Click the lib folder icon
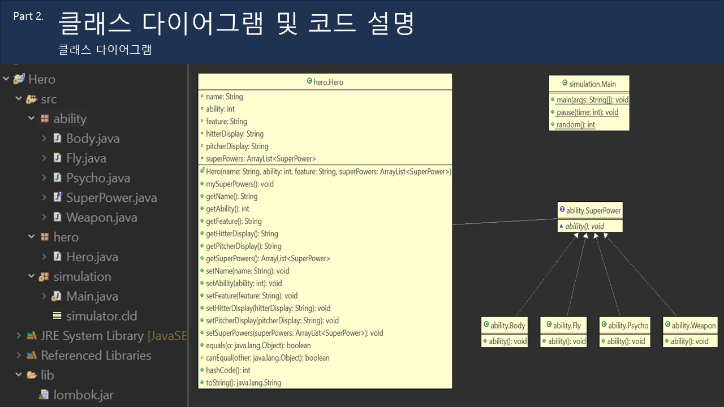Image resolution: width=724 pixels, height=407 pixels. [x=32, y=375]
